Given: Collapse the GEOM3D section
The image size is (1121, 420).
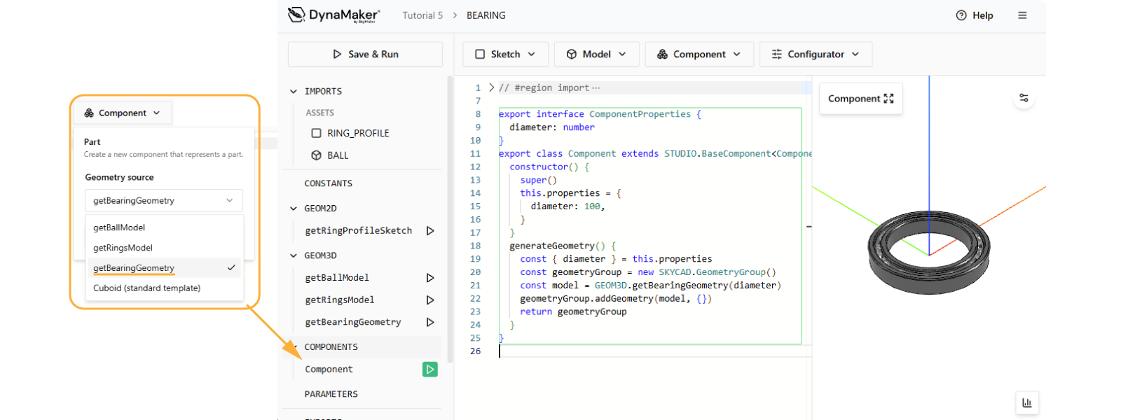Looking at the screenshot, I should 294,256.
